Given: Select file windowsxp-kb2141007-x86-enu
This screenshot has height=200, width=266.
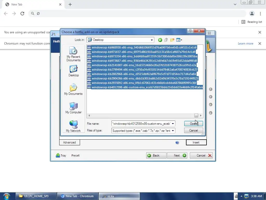Looking at the screenshot, I should click(142, 65).
